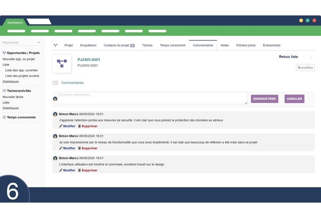Click into the comment input field
Screen dimensions: 321x218
(x=152, y=98)
